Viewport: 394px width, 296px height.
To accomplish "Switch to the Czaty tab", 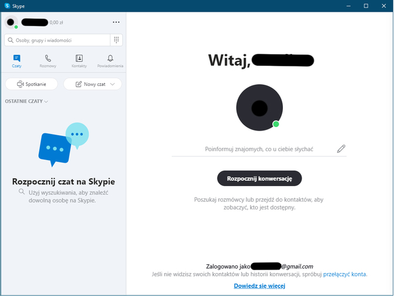I will click(16, 61).
